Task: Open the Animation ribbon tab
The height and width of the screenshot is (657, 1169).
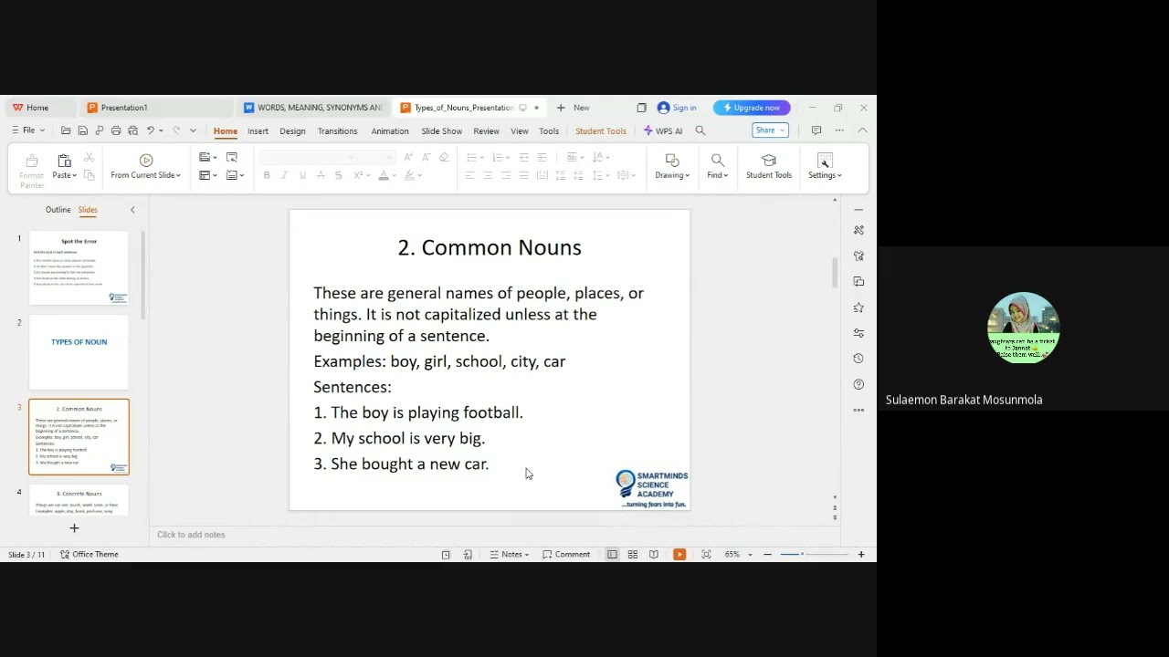Action: coord(390,131)
